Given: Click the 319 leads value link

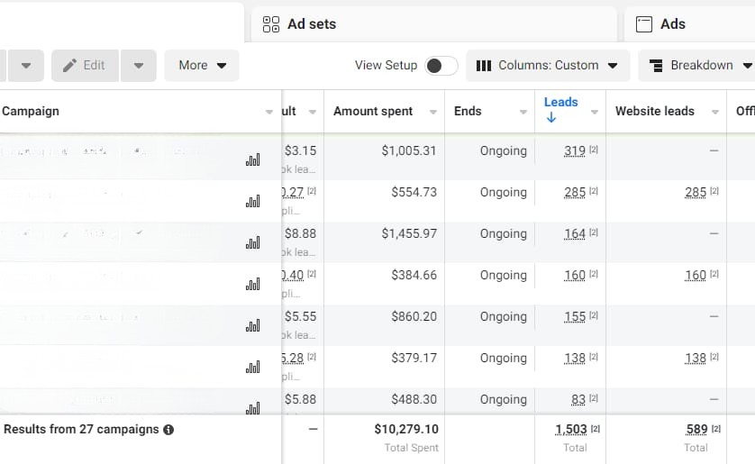Looking at the screenshot, I should point(575,151).
